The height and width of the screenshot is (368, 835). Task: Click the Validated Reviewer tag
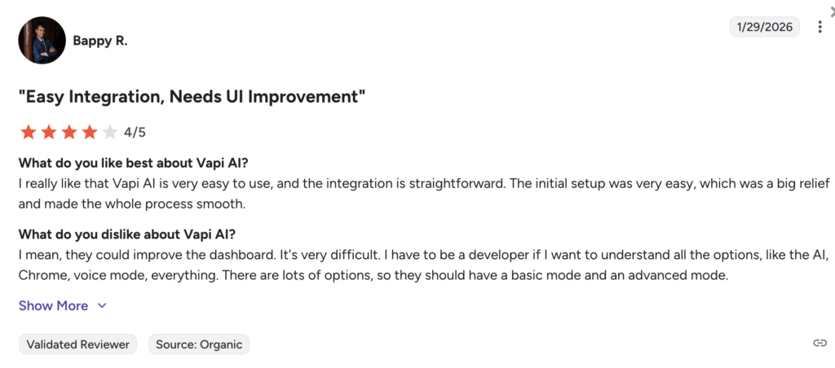78,344
